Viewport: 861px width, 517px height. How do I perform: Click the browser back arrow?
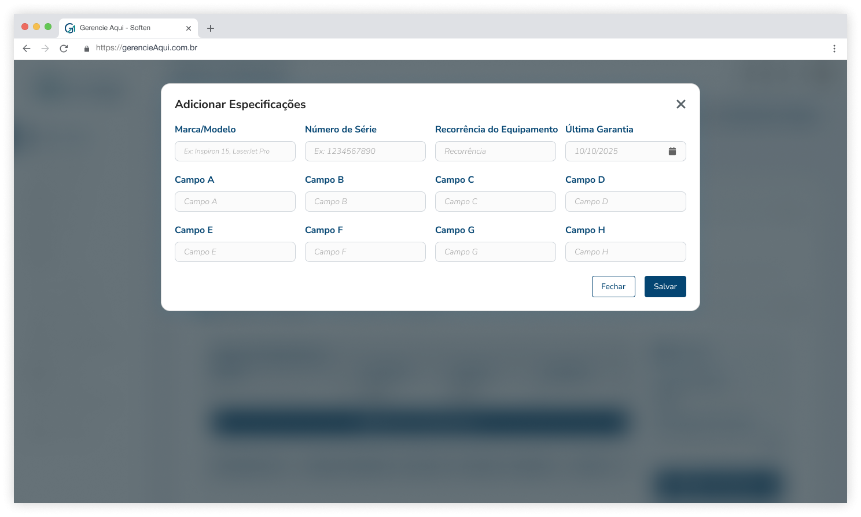27,49
